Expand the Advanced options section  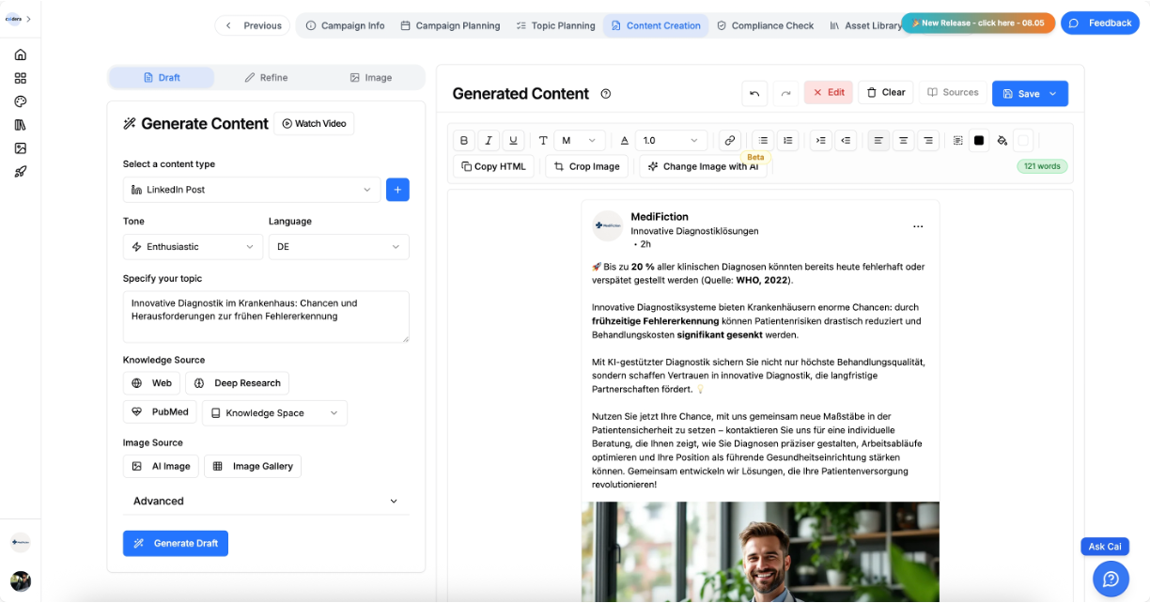266,501
